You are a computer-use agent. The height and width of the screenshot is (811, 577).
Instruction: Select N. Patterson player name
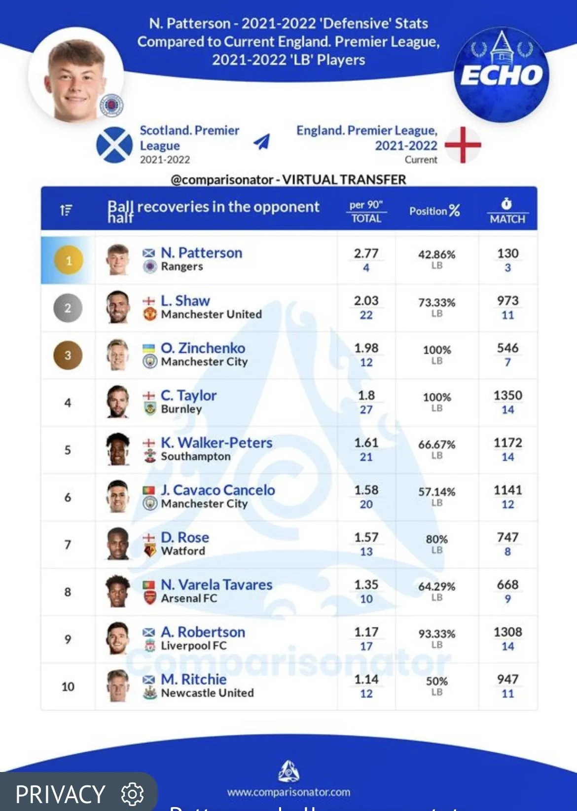point(201,253)
